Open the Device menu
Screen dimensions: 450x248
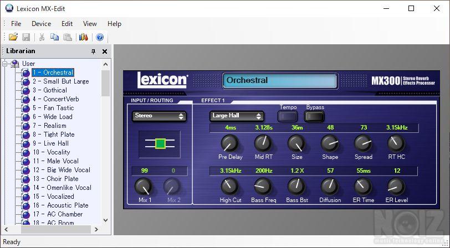click(x=41, y=24)
